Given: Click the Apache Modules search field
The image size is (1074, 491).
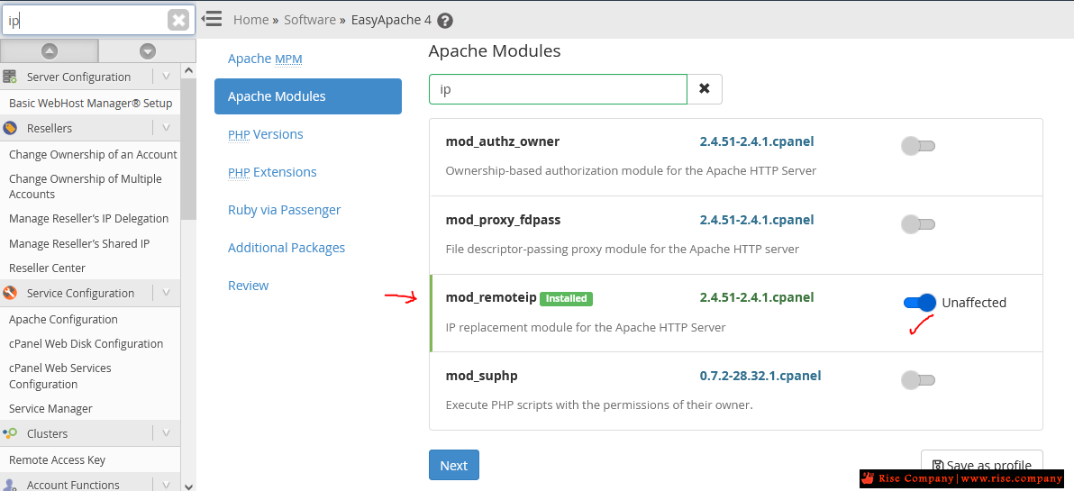Looking at the screenshot, I should 558,89.
